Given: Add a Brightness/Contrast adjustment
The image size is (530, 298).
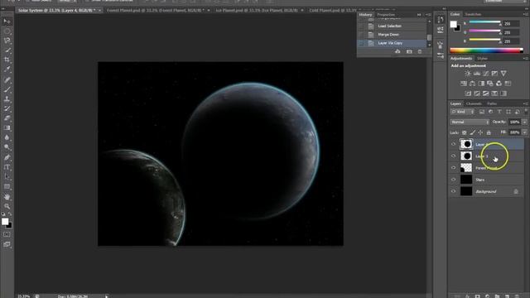Looking at the screenshot, I should click(468, 74).
